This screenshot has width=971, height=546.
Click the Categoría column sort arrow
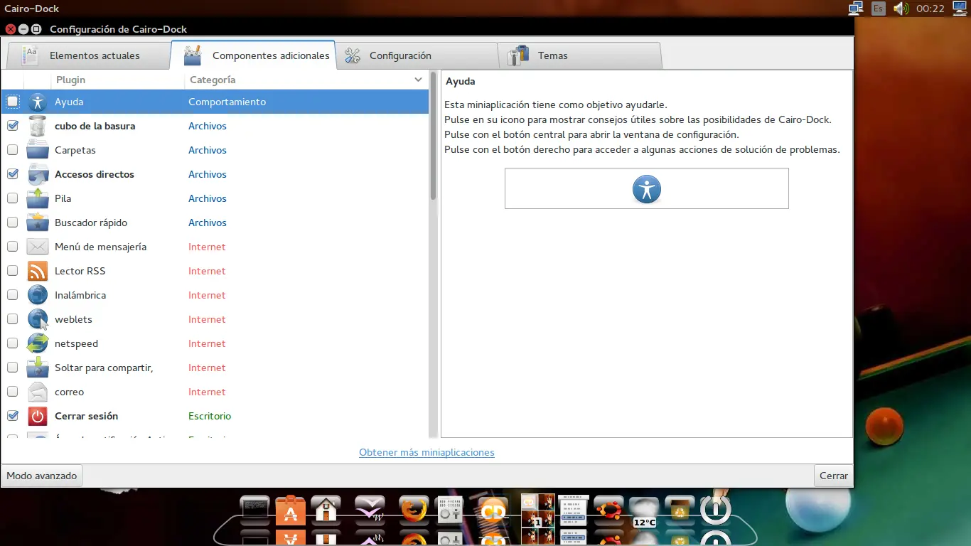[418, 80]
